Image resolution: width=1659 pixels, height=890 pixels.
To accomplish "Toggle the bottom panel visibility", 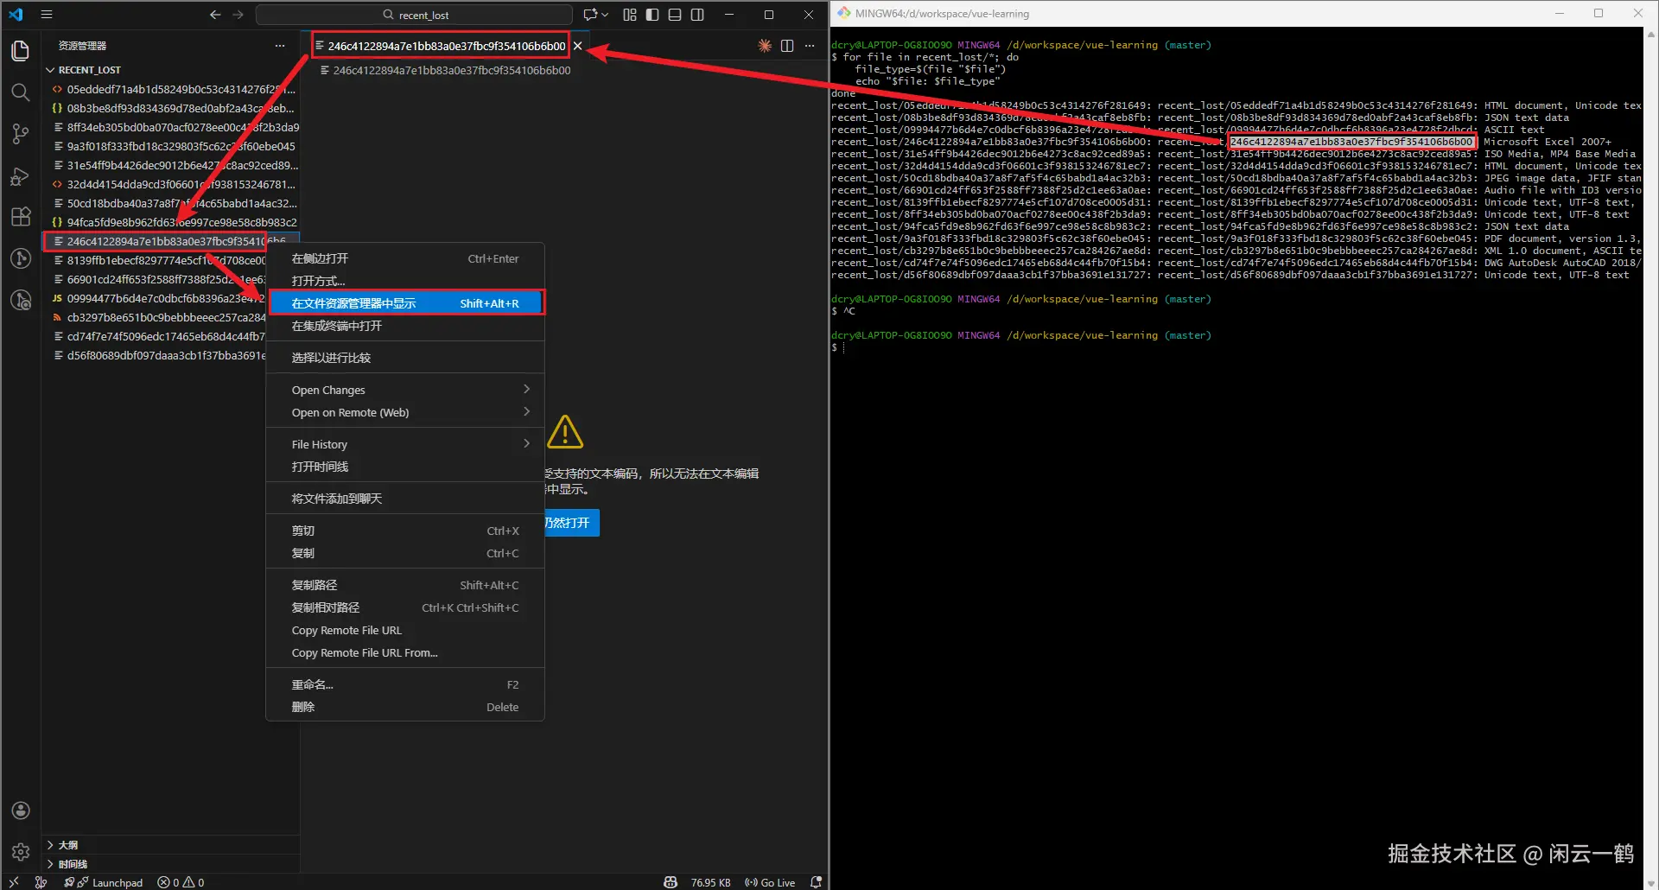I will [675, 15].
